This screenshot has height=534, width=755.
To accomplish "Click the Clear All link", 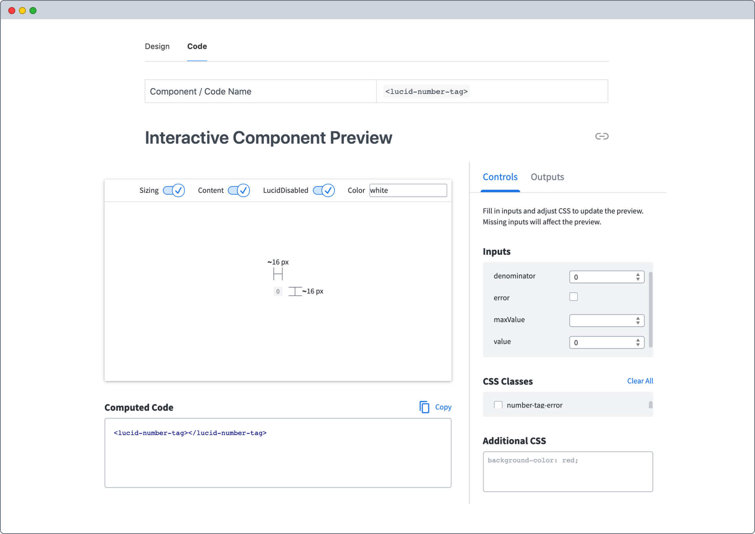I will click(x=640, y=381).
